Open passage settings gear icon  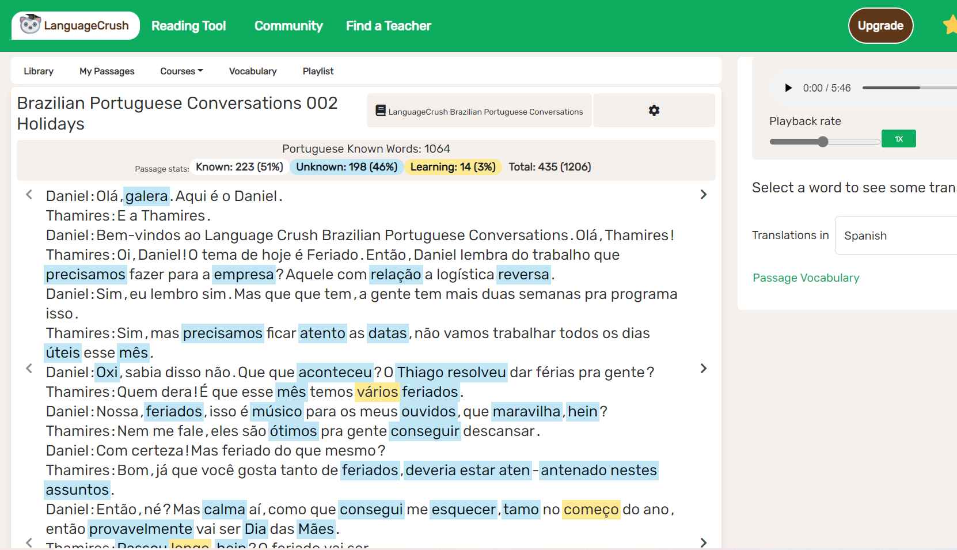654,111
